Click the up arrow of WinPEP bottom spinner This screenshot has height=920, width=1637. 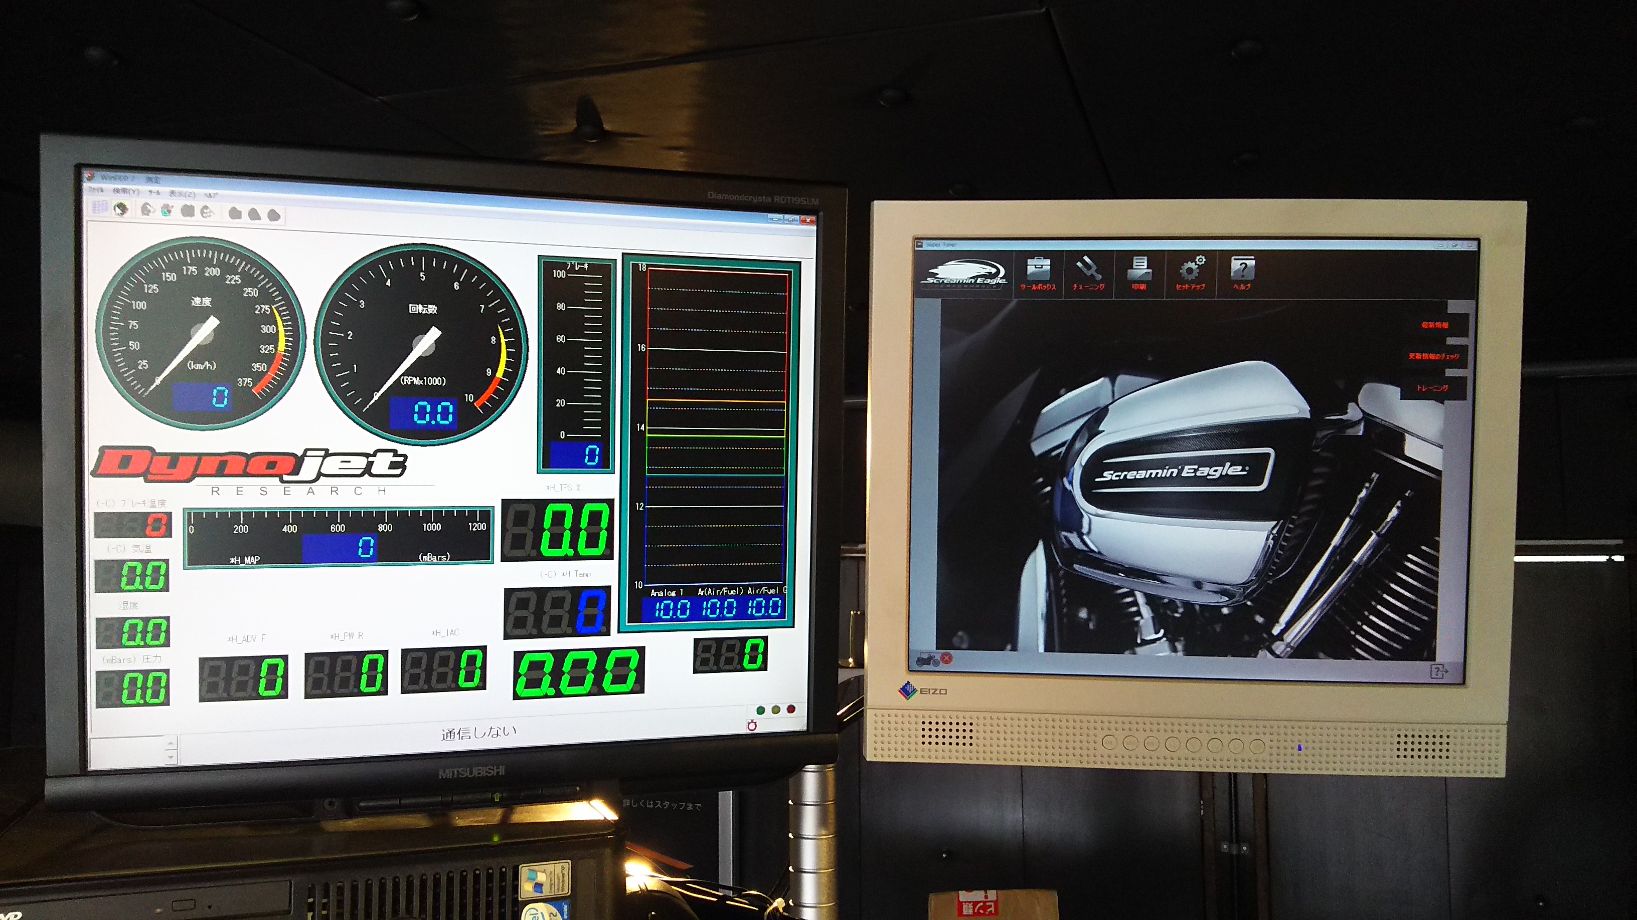(x=171, y=743)
